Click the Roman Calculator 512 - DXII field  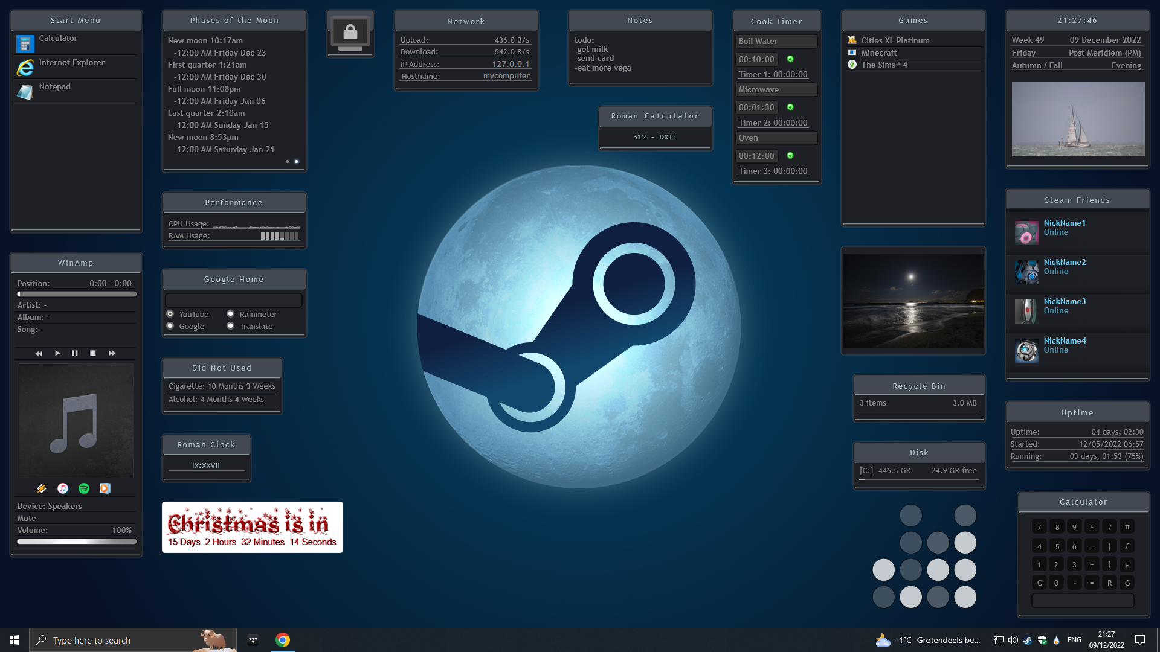(x=655, y=137)
